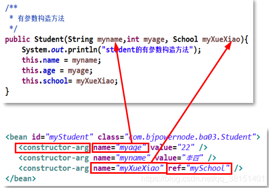This screenshot has width=269, height=188.
Task: Click the 'myname' constructor parameter
Action: coord(110,39)
